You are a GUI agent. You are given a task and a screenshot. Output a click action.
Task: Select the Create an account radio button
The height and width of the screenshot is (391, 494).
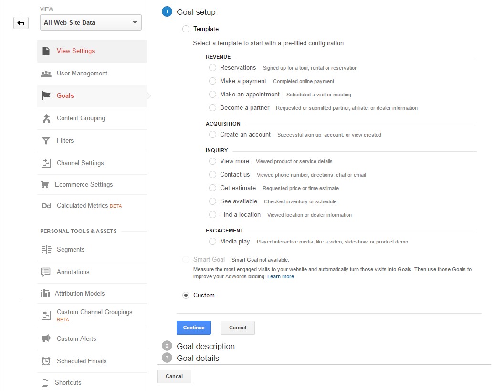coord(213,135)
